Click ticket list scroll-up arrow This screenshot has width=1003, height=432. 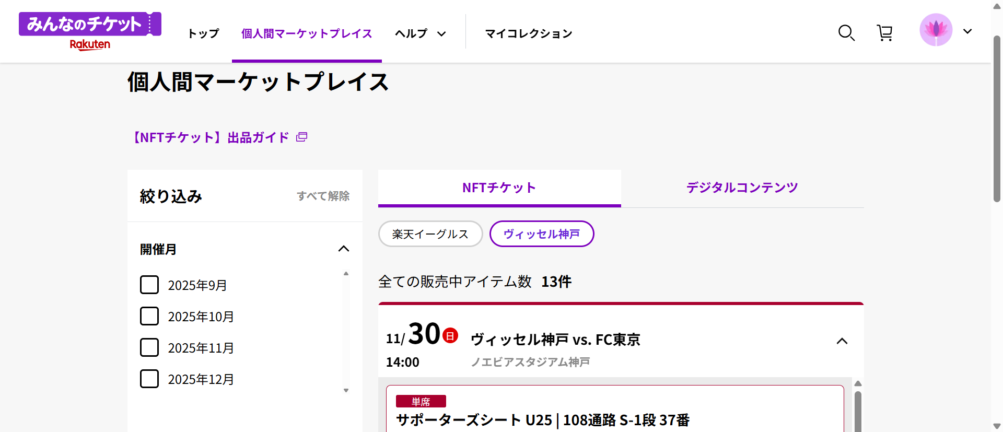coord(858,383)
